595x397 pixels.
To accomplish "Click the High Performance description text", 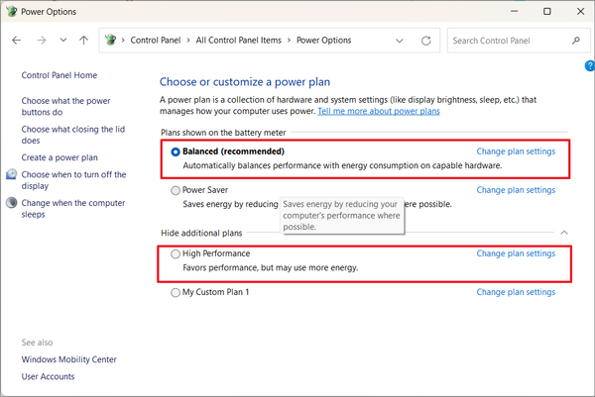I will coord(270,268).
